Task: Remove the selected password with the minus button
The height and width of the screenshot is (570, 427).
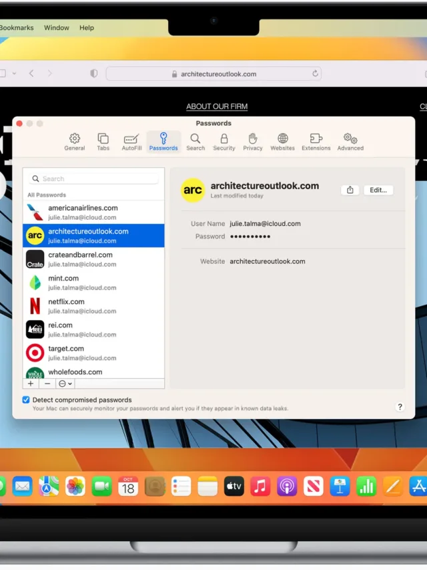Action: [47, 384]
